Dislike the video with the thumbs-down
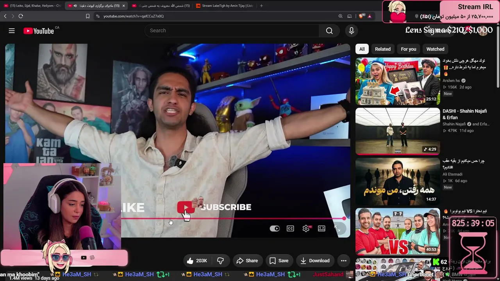The width and height of the screenshot is (500, 281). click(220, 261)
